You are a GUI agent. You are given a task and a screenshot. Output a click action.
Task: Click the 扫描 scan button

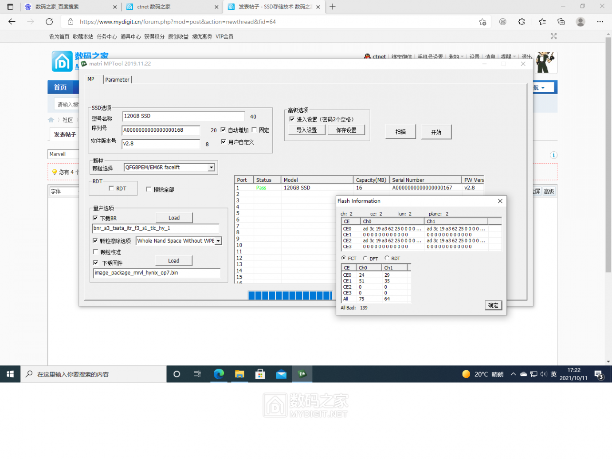click(x=400, y=131)
